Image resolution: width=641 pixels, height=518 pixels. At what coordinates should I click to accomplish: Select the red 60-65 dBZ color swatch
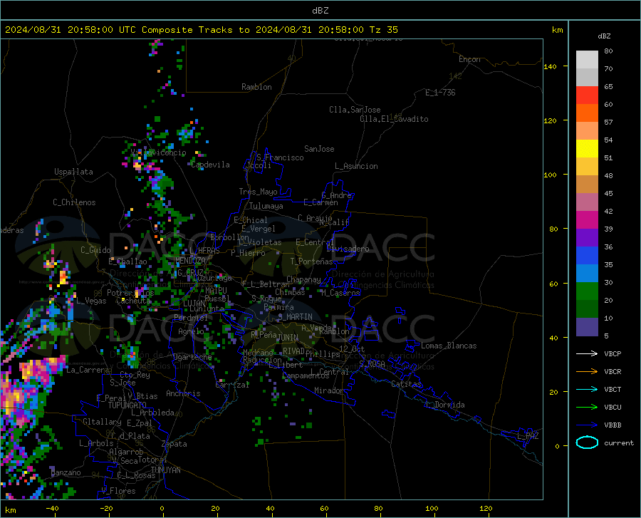587,95
